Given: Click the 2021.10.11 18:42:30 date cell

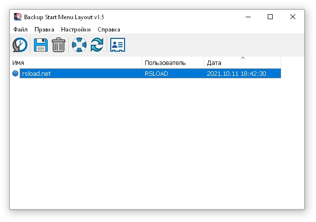Looking at the screenshot, I should [237, 73].
